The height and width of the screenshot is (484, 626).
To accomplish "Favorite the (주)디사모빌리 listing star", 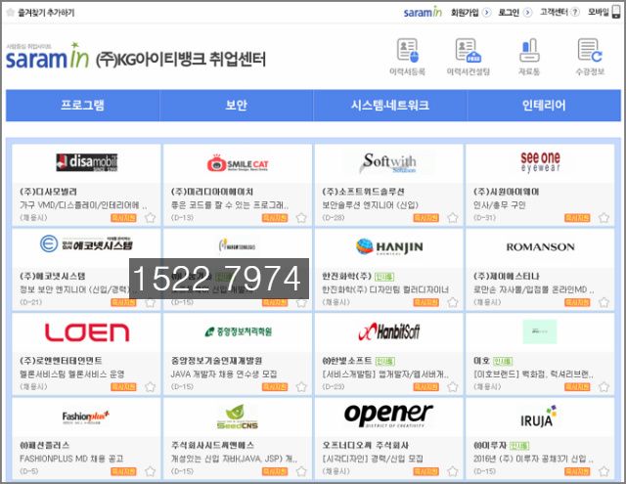I will [x=150, y=218].
